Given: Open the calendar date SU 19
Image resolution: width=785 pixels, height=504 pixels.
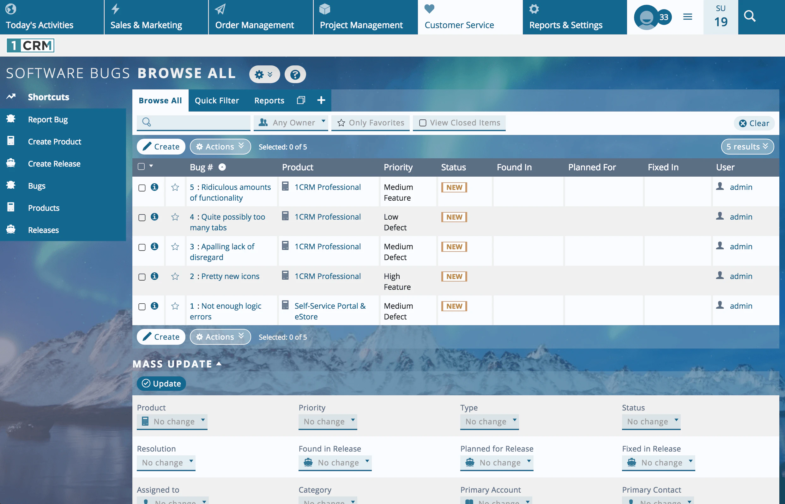Looking at the screenshot, I should [x=721, y=16].
